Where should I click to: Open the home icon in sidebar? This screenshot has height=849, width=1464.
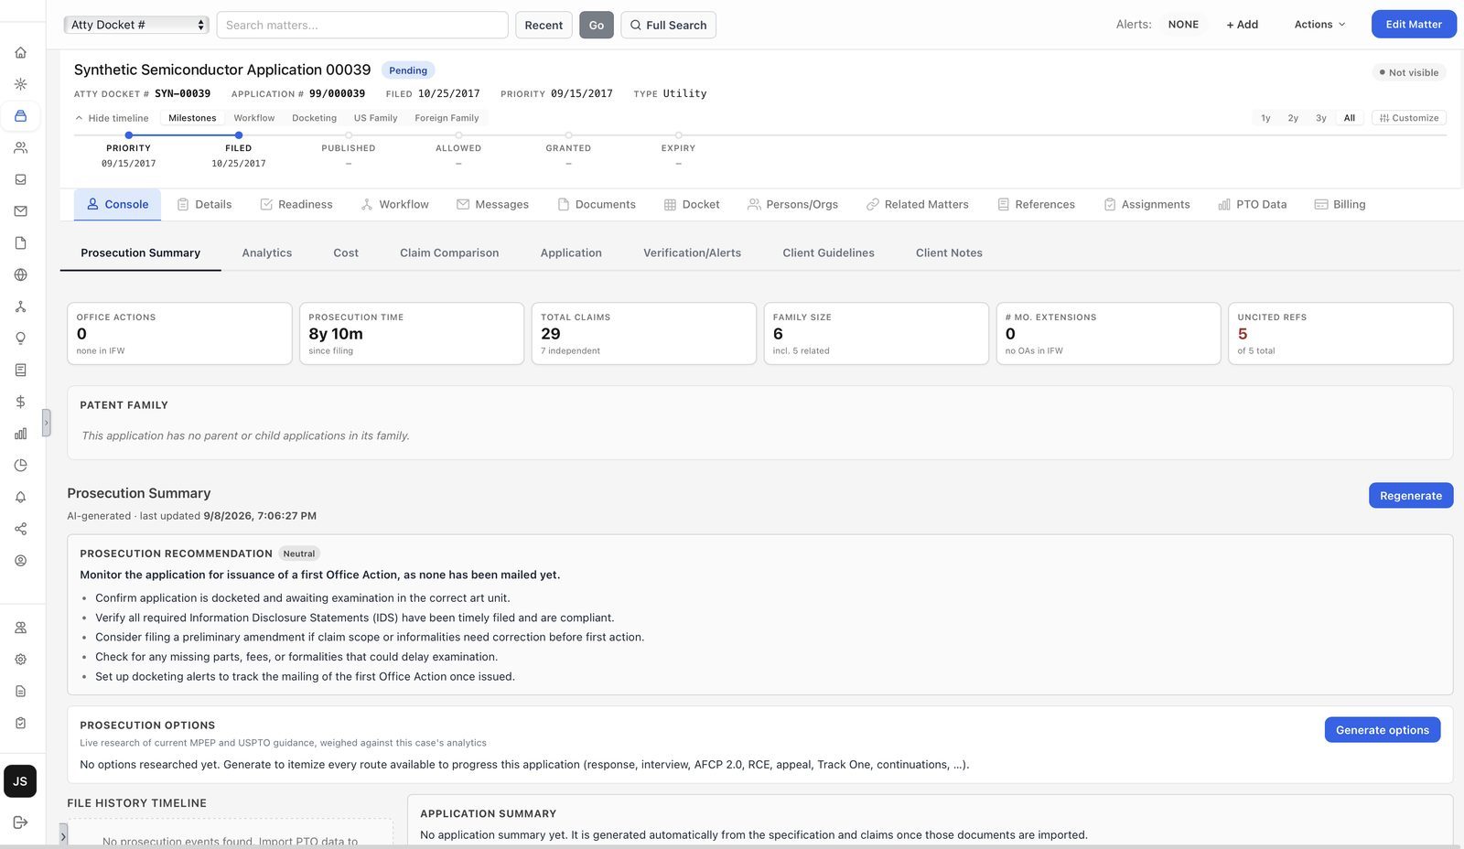(20, 52)
